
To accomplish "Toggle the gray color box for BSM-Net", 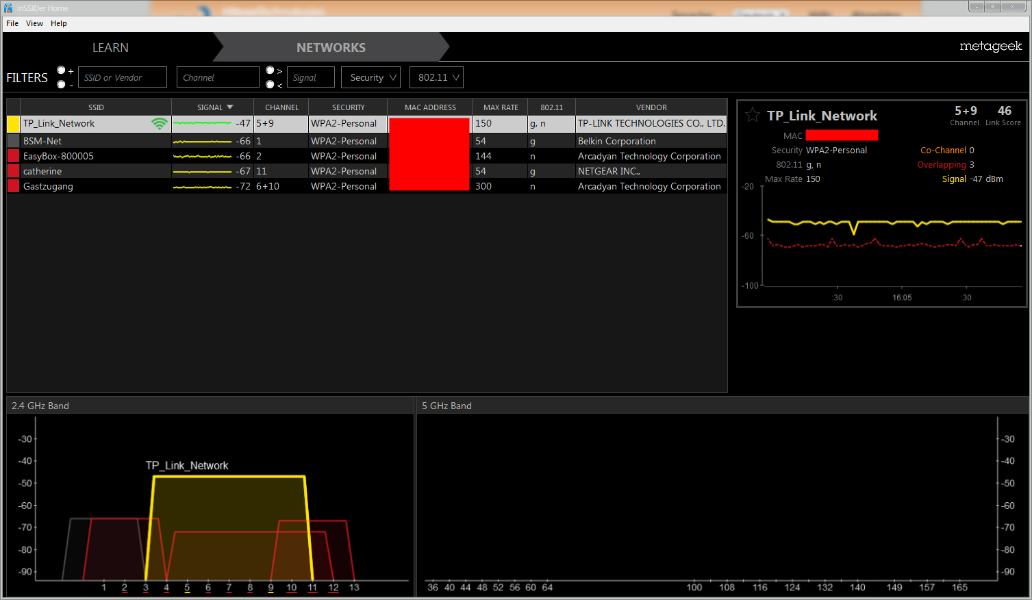I will [13, 141].
